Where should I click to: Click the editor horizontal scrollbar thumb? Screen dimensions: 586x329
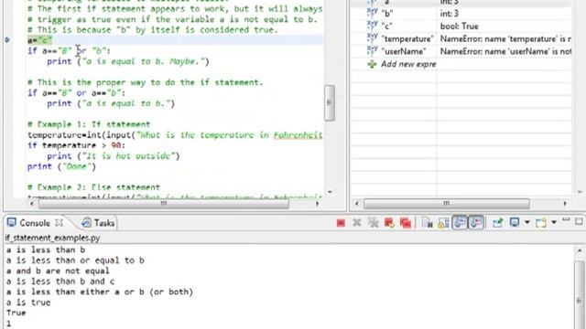click(164, 203)
